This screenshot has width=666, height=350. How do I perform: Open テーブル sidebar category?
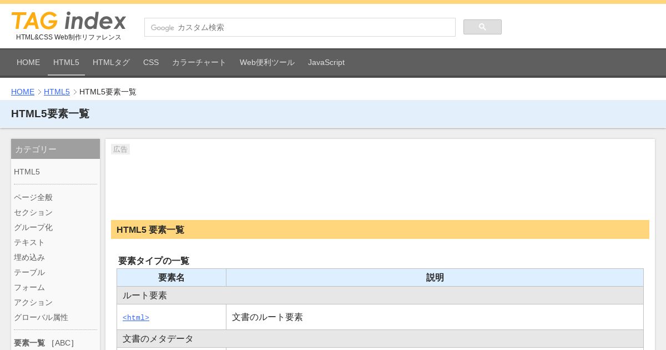point(29,272)
